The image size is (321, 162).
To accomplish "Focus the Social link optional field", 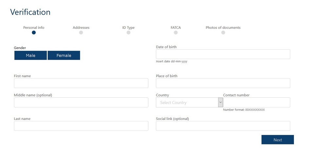I will pos(223,126).
